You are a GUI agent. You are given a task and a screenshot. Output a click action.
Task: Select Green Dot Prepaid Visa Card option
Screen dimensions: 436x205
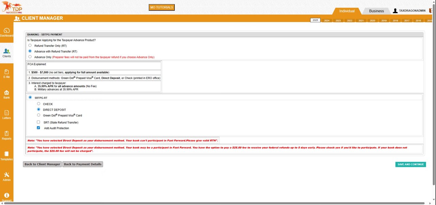tap(38, 115)
